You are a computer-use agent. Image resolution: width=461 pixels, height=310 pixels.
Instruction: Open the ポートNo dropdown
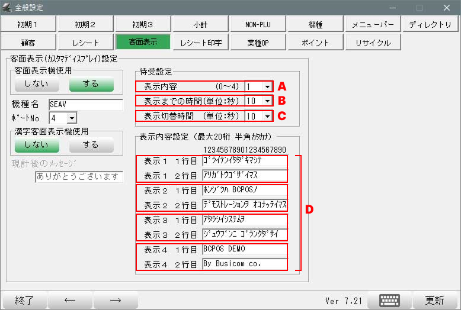pyautogui.click(x=71, y=119)
